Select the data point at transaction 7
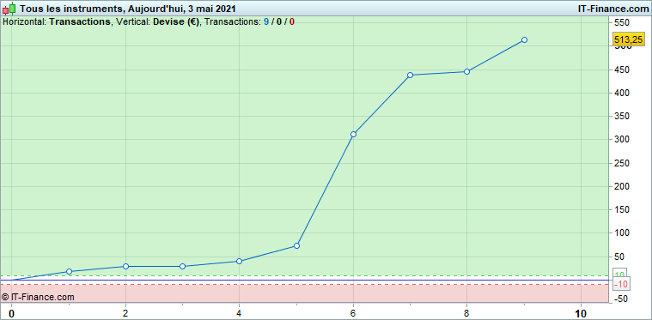Viewport: 652px width, 320px height. [410, 75]
